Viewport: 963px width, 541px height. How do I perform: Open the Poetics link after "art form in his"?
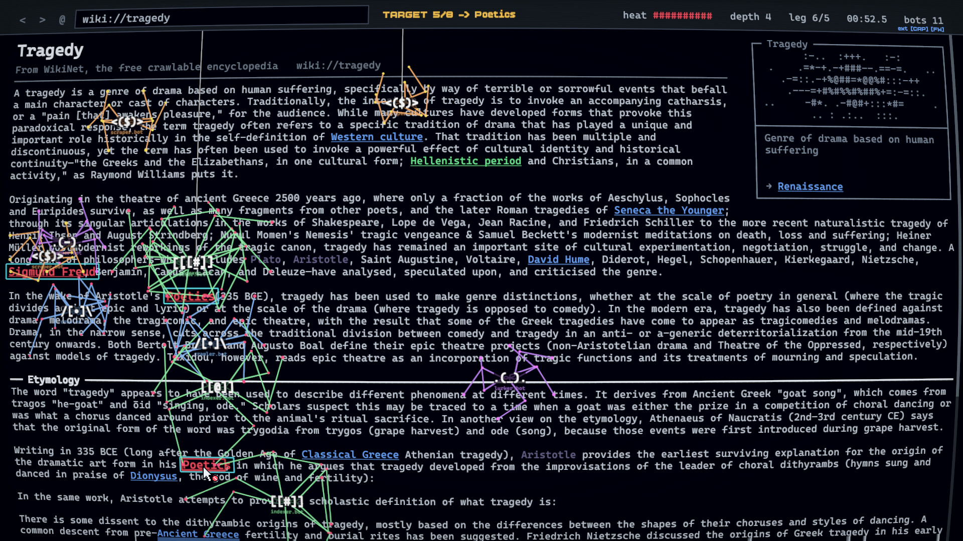tap(207, 465)
